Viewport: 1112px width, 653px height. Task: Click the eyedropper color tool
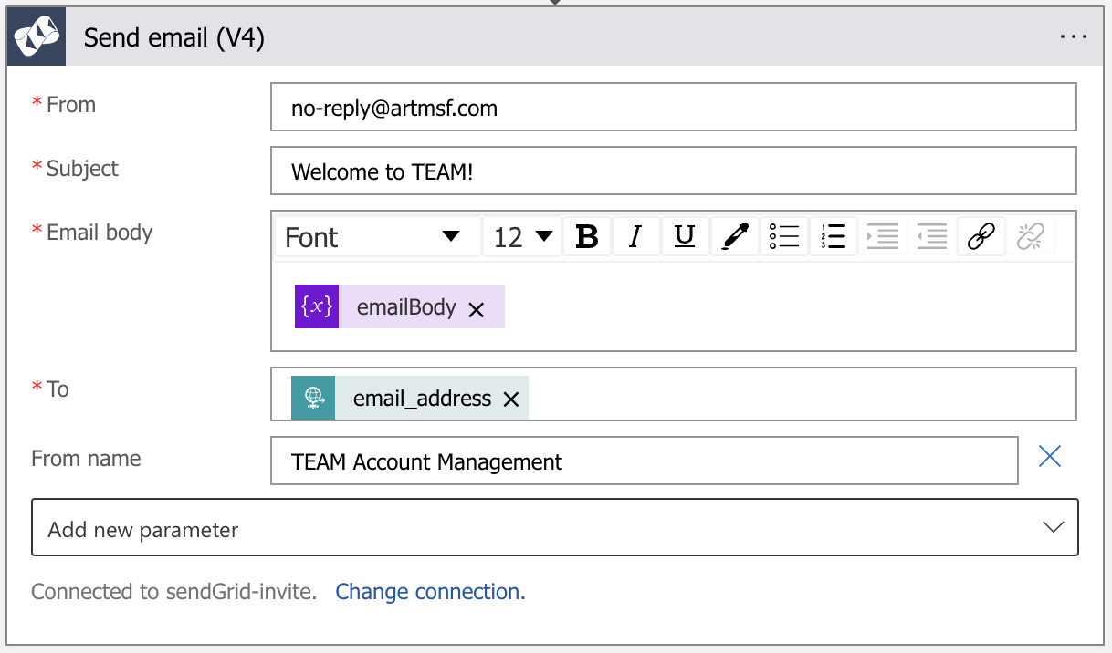point(735,236)
